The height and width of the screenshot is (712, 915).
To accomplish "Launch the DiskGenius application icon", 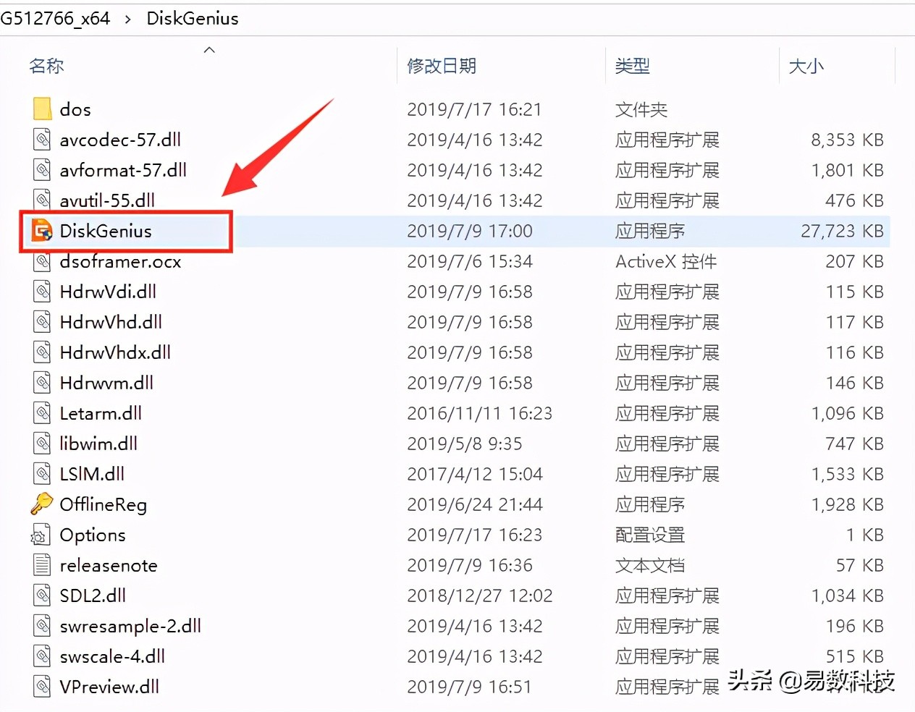I will pos(41,231).
